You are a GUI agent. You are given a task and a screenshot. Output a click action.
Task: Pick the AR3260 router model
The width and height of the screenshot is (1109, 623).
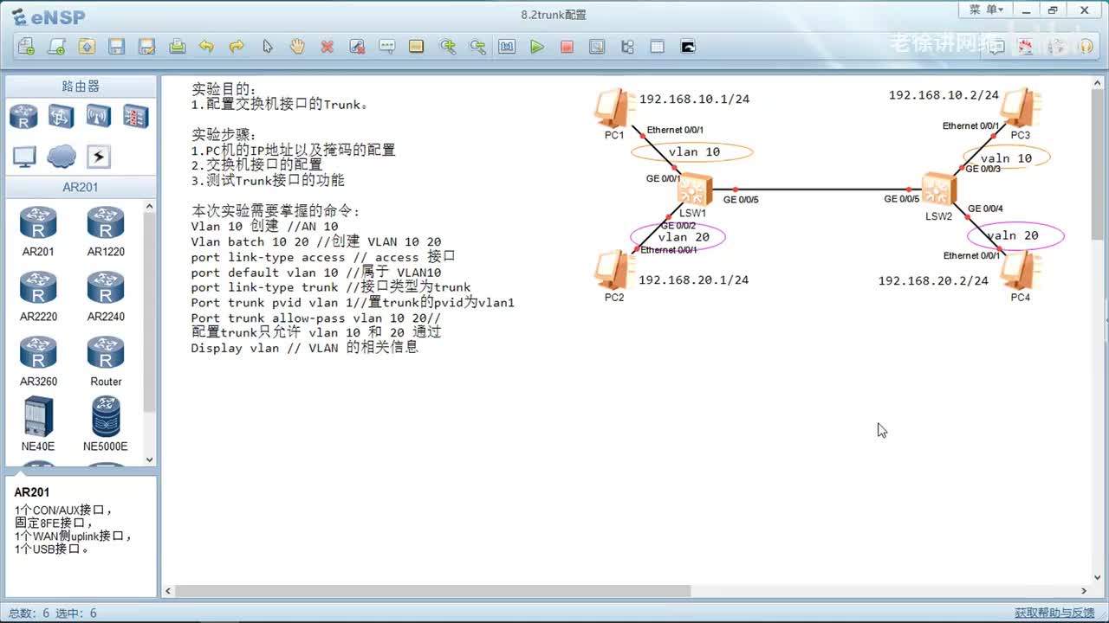[x=38, y=362]
